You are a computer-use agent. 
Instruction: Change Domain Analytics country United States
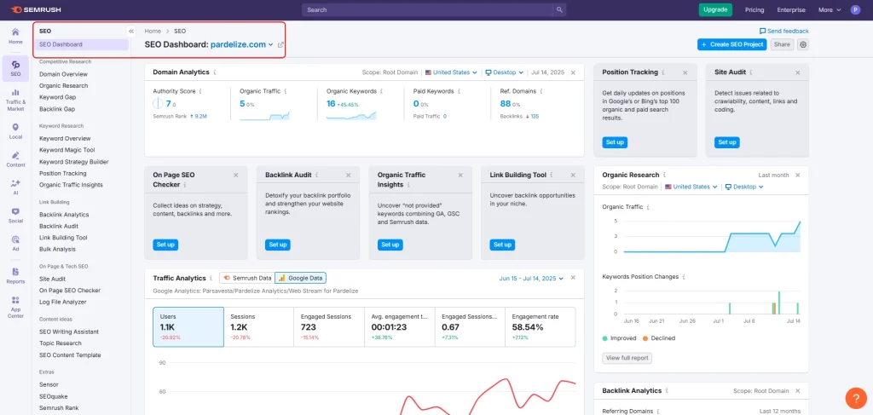pyautogui.click(x=451, y=72)
